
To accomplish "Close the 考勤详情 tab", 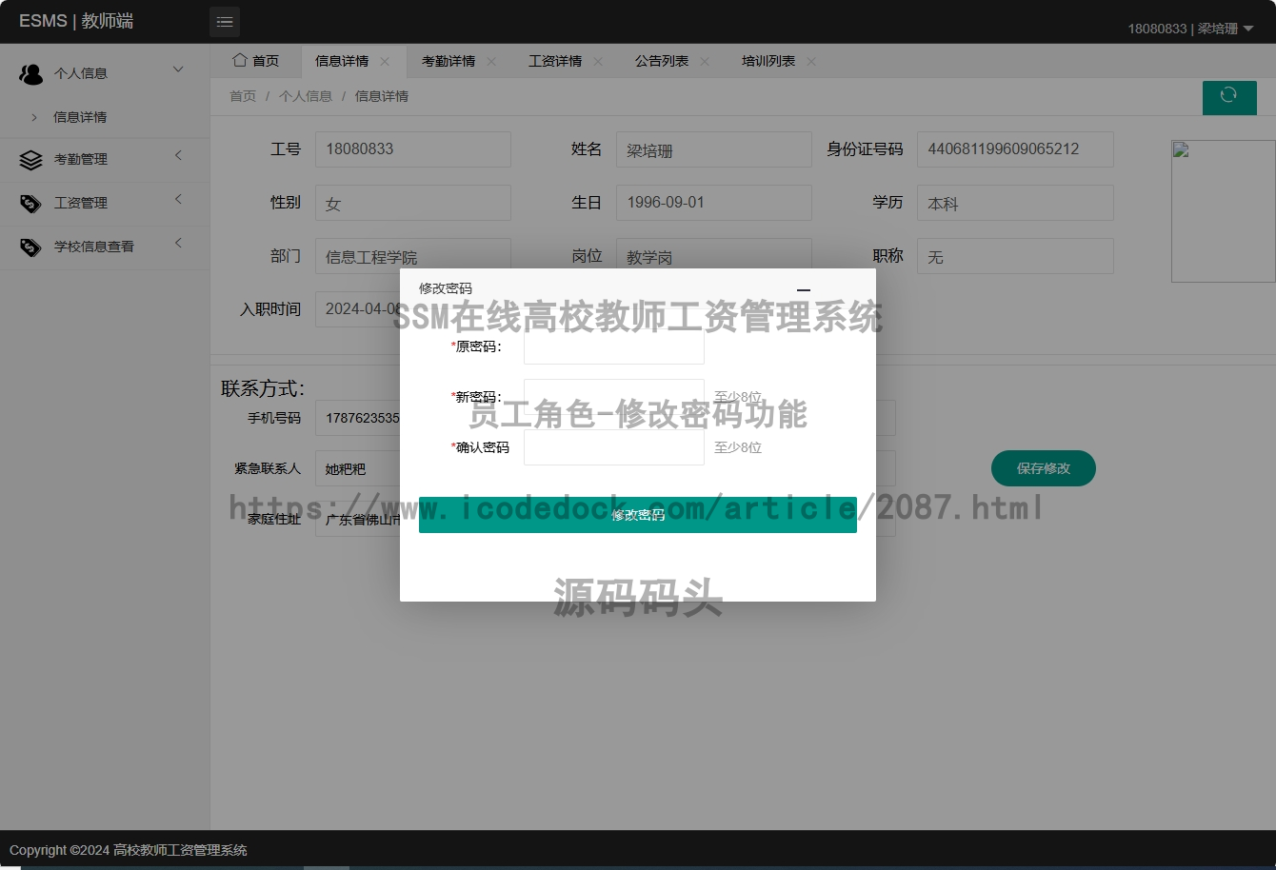I will pyautogui.click(x=491, y=61).
